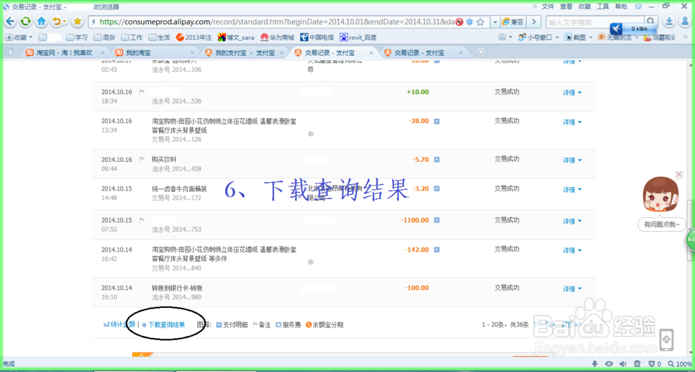Image resolution: width=695 pixels, height=372 pixels.
Task: Open the 华为商城 bookmark
Action: point(277,38)
